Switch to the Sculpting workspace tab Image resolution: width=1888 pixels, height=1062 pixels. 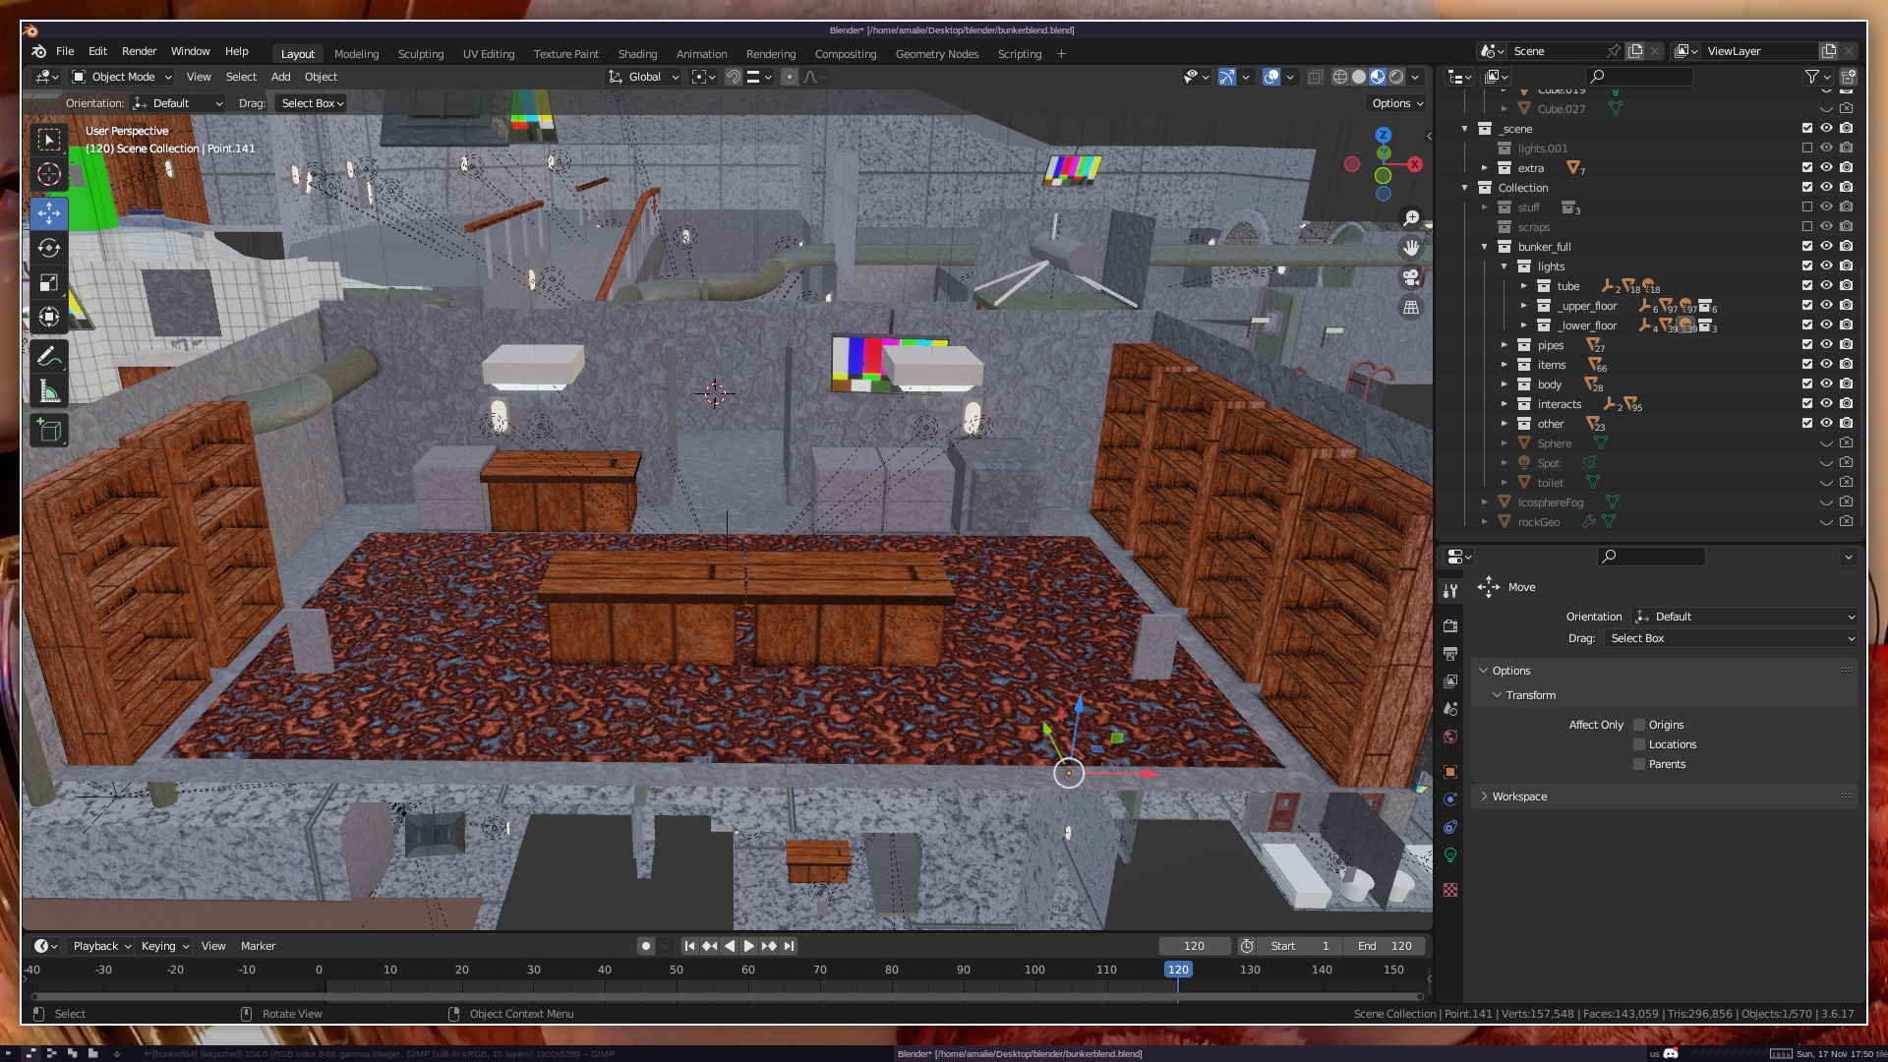420,54
